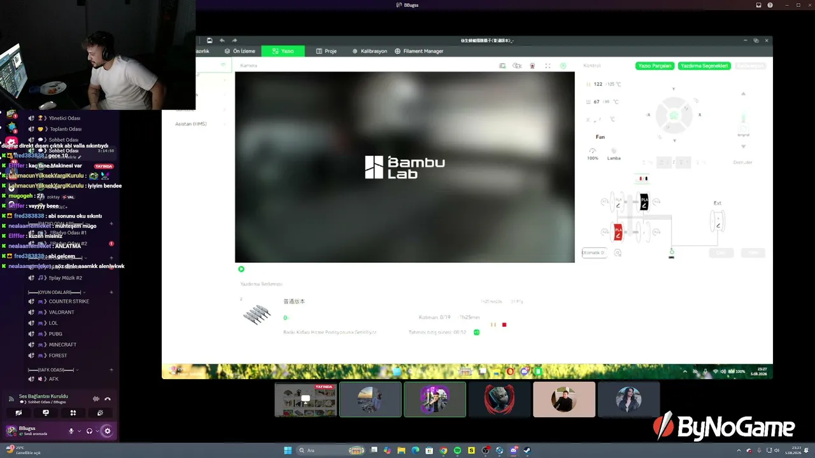Expand the camera view to fullscreen

pos(548,66)
